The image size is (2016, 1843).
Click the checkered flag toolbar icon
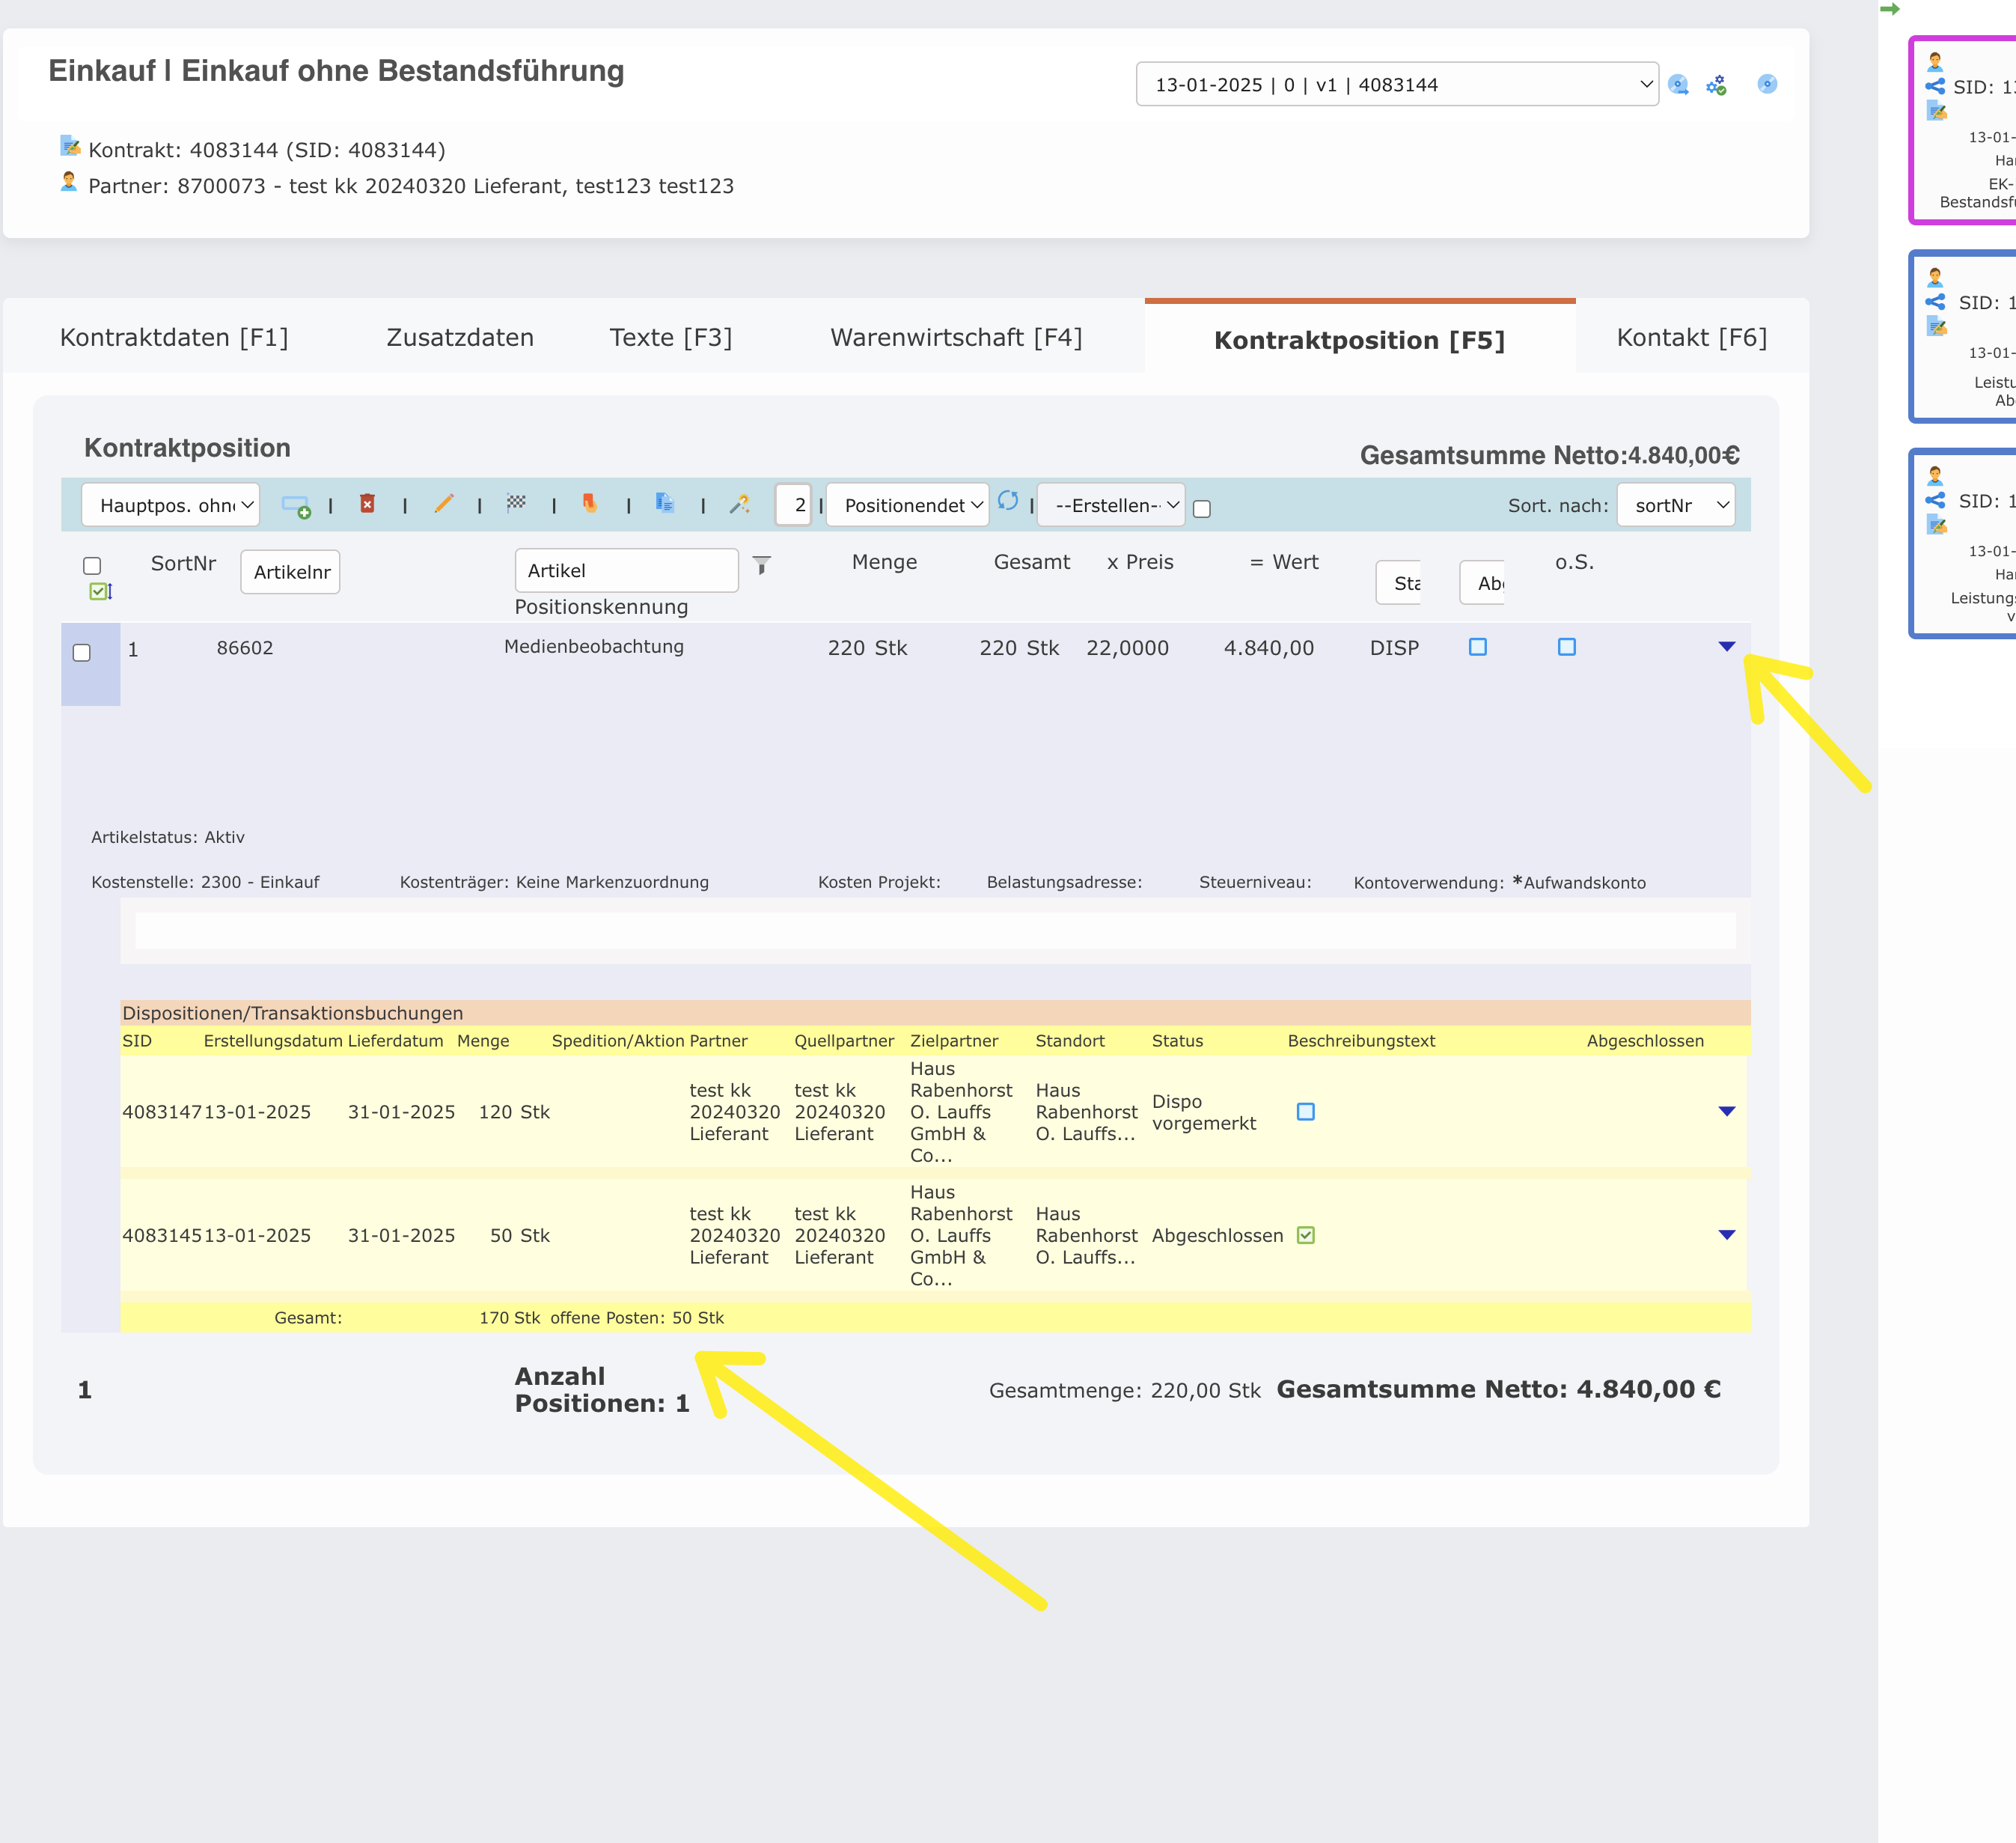pyautogui.click(x=518, y=505)
